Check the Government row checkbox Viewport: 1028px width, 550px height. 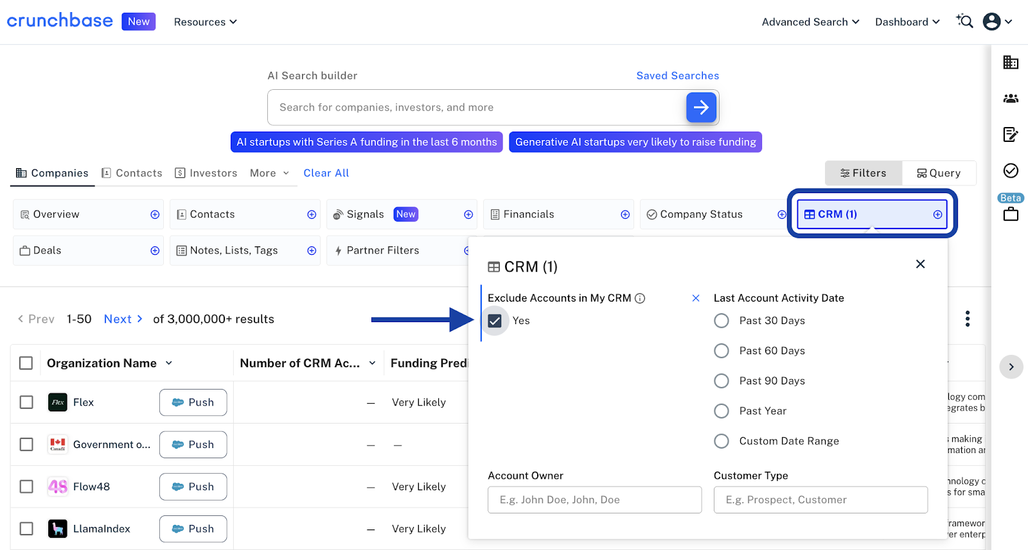(x=26, y=444)
